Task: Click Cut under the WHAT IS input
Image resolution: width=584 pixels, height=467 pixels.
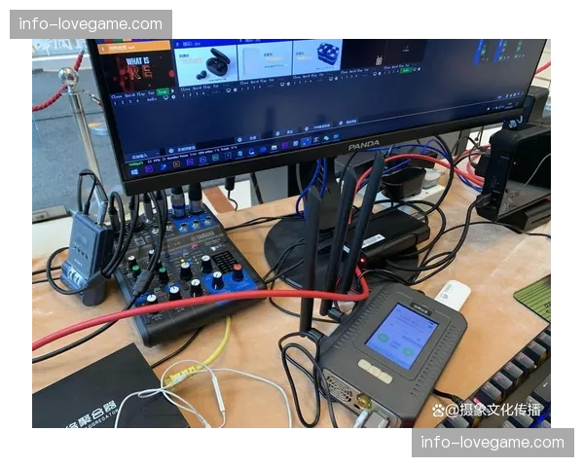Action: (150, 93)
